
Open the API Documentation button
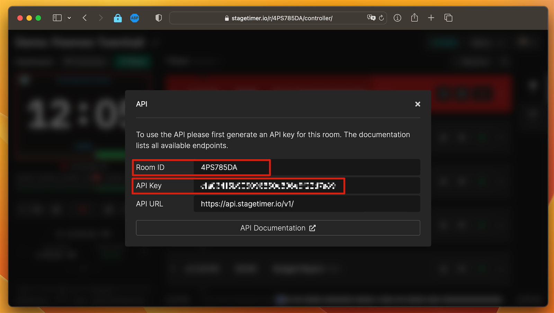pos(278,228)
